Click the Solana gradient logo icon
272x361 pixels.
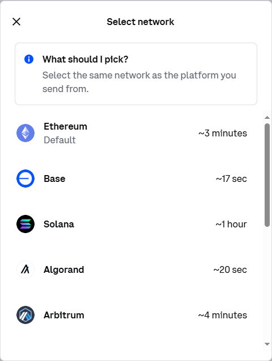pyautogui.click(x=25, y=224)
